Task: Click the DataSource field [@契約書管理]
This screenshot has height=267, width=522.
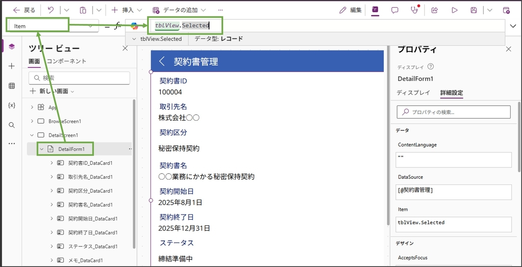Action: pos(454,192)
